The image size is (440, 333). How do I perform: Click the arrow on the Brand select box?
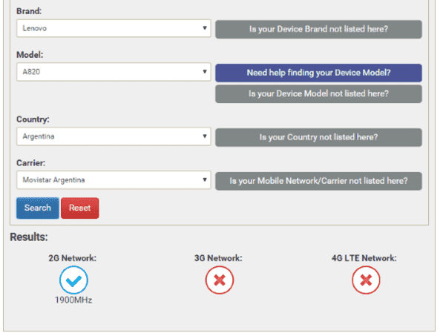click(x=205, y=28)
